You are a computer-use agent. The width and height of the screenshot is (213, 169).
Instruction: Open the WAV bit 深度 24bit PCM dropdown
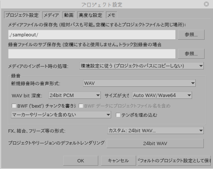coord(75,95)
